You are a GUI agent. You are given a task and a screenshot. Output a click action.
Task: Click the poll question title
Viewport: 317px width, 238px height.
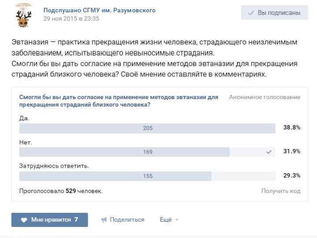click(119, 100)
